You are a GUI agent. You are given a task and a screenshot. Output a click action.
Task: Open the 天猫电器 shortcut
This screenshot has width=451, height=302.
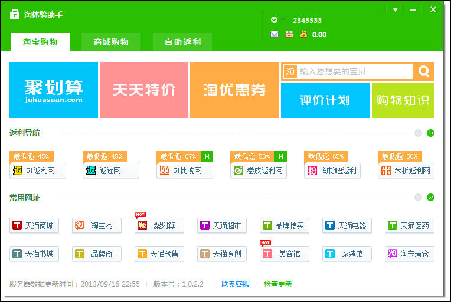(347, 225)
